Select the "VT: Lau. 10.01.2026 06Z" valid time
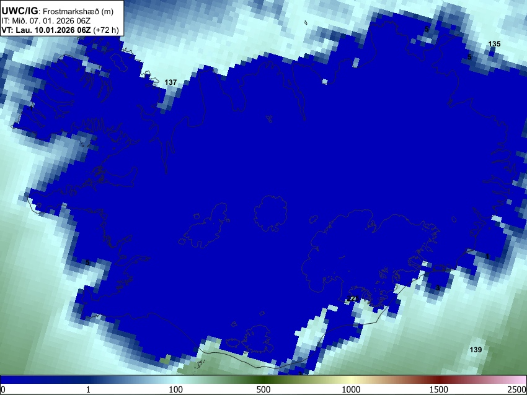 (46, 30)
